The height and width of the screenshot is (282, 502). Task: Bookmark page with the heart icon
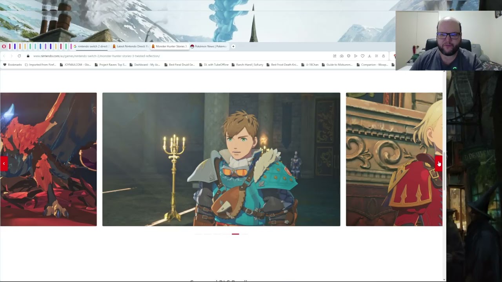coord(362,56)
